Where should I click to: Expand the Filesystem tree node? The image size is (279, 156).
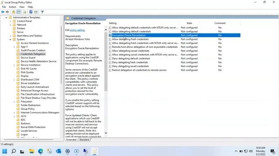tap(14, 102)
